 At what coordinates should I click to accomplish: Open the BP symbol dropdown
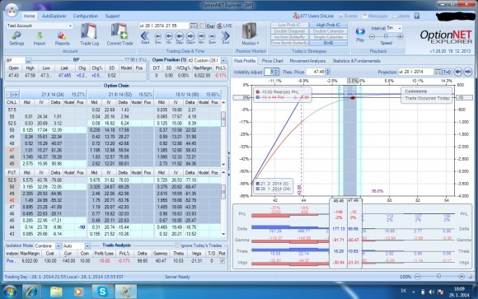click(x=28, y=60)
